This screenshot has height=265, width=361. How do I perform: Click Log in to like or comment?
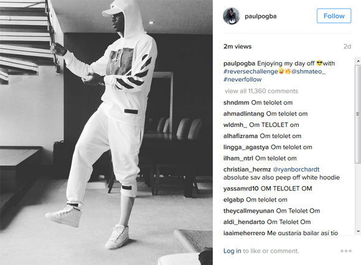(232, 251)
